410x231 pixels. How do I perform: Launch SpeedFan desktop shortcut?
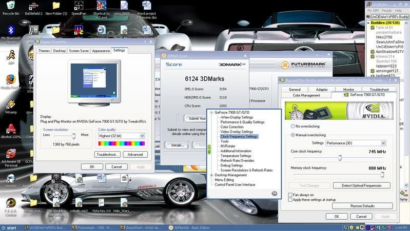pyautogui.click(x=79, y=8)
